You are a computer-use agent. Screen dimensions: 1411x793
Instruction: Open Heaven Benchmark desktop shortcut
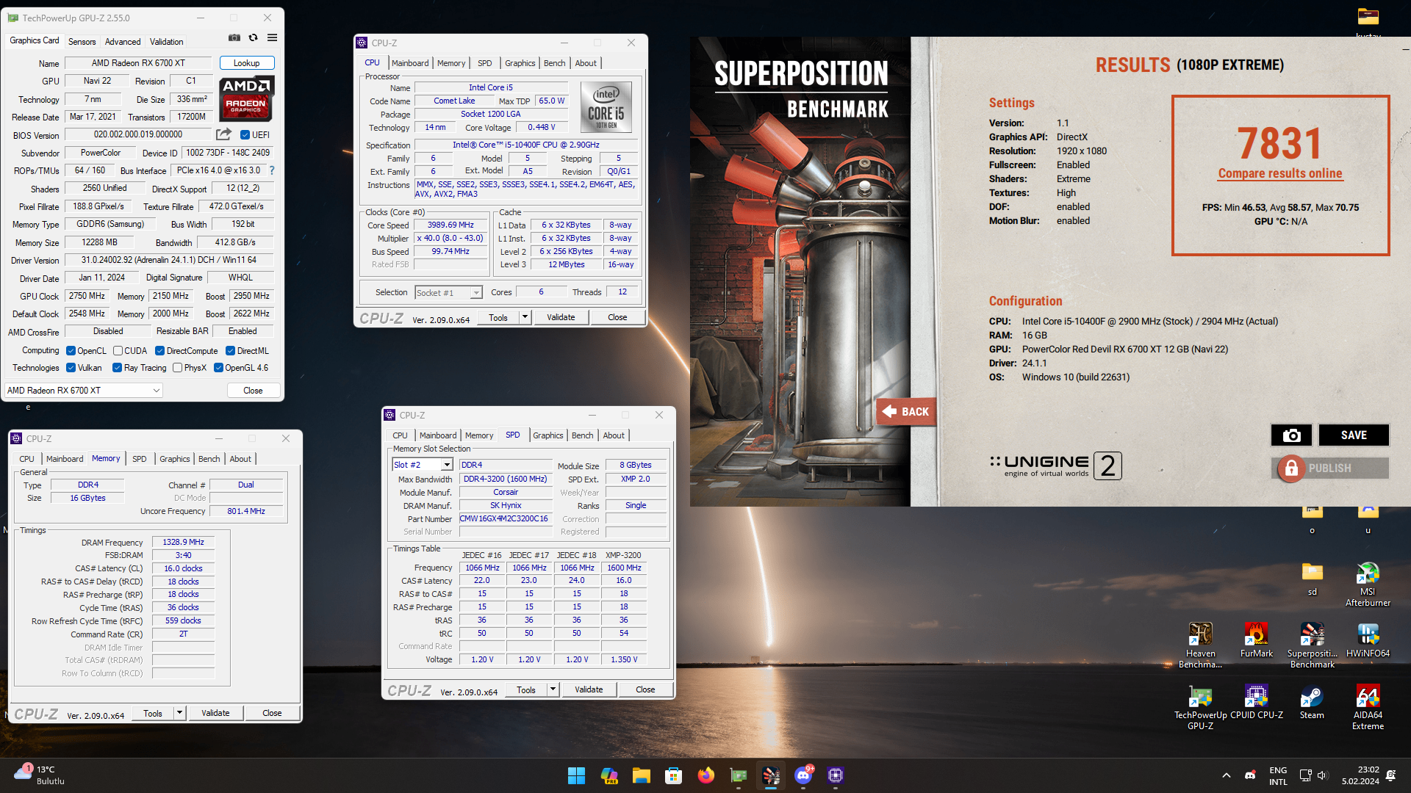1200,645
